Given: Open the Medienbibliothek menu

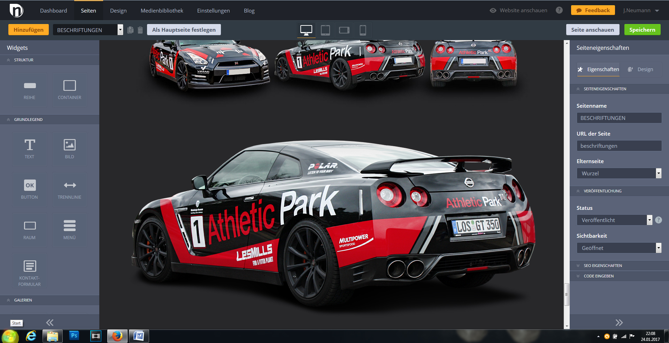Looking at the screenshot, I should point(162,10).
